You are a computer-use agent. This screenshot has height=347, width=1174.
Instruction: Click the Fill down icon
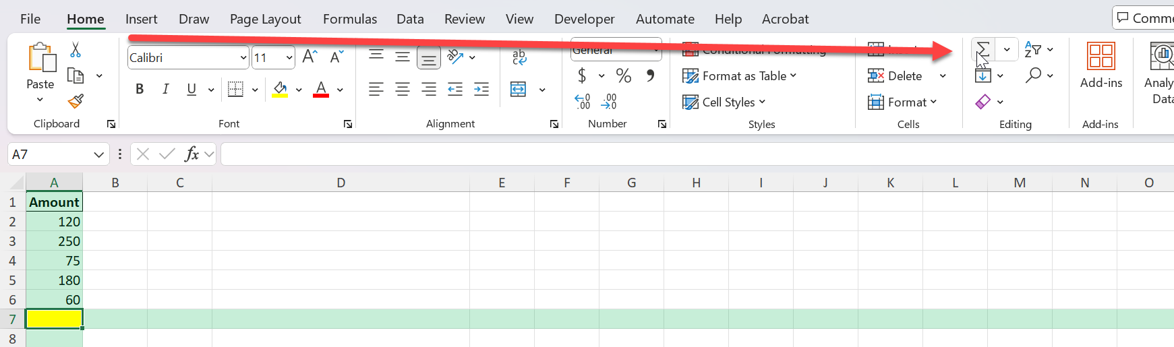click(982, 75)
